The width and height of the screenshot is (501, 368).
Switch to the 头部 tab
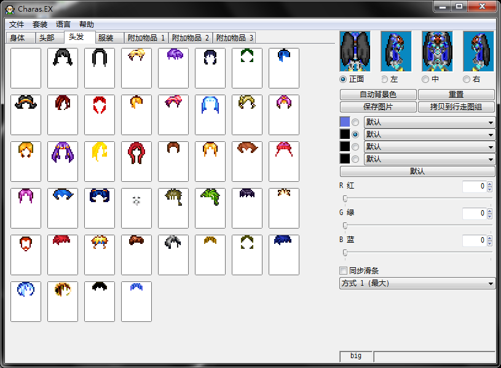50,38
